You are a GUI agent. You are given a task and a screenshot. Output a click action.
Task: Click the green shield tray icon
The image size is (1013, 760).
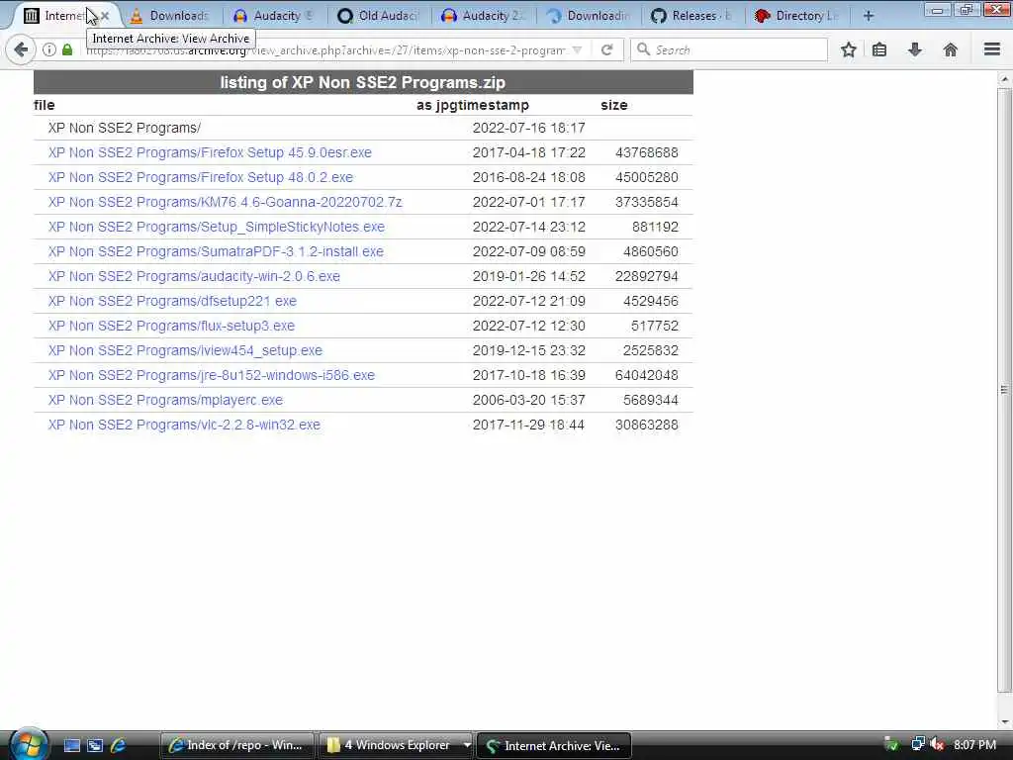pyautogui.click(x=891, y=744)
